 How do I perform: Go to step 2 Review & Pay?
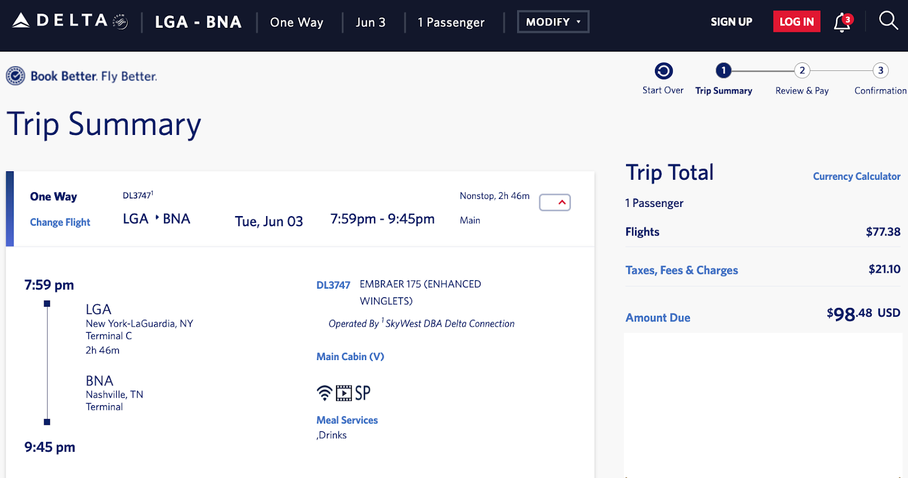tap(802, 70)
